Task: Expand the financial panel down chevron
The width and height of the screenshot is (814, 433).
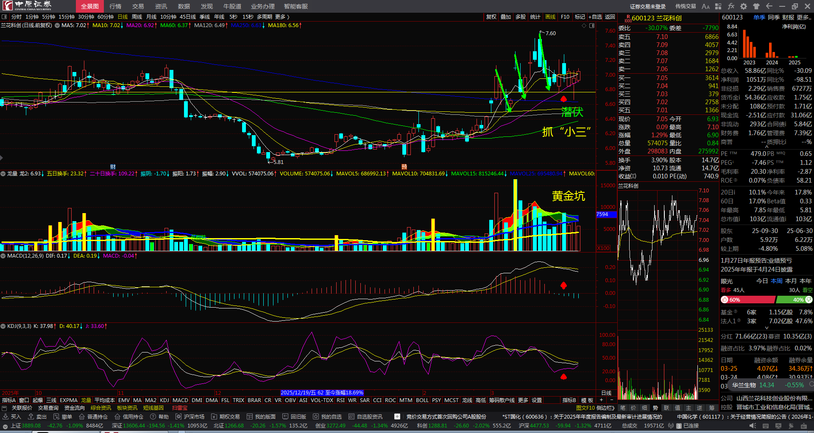Action: tap(767, 328)
